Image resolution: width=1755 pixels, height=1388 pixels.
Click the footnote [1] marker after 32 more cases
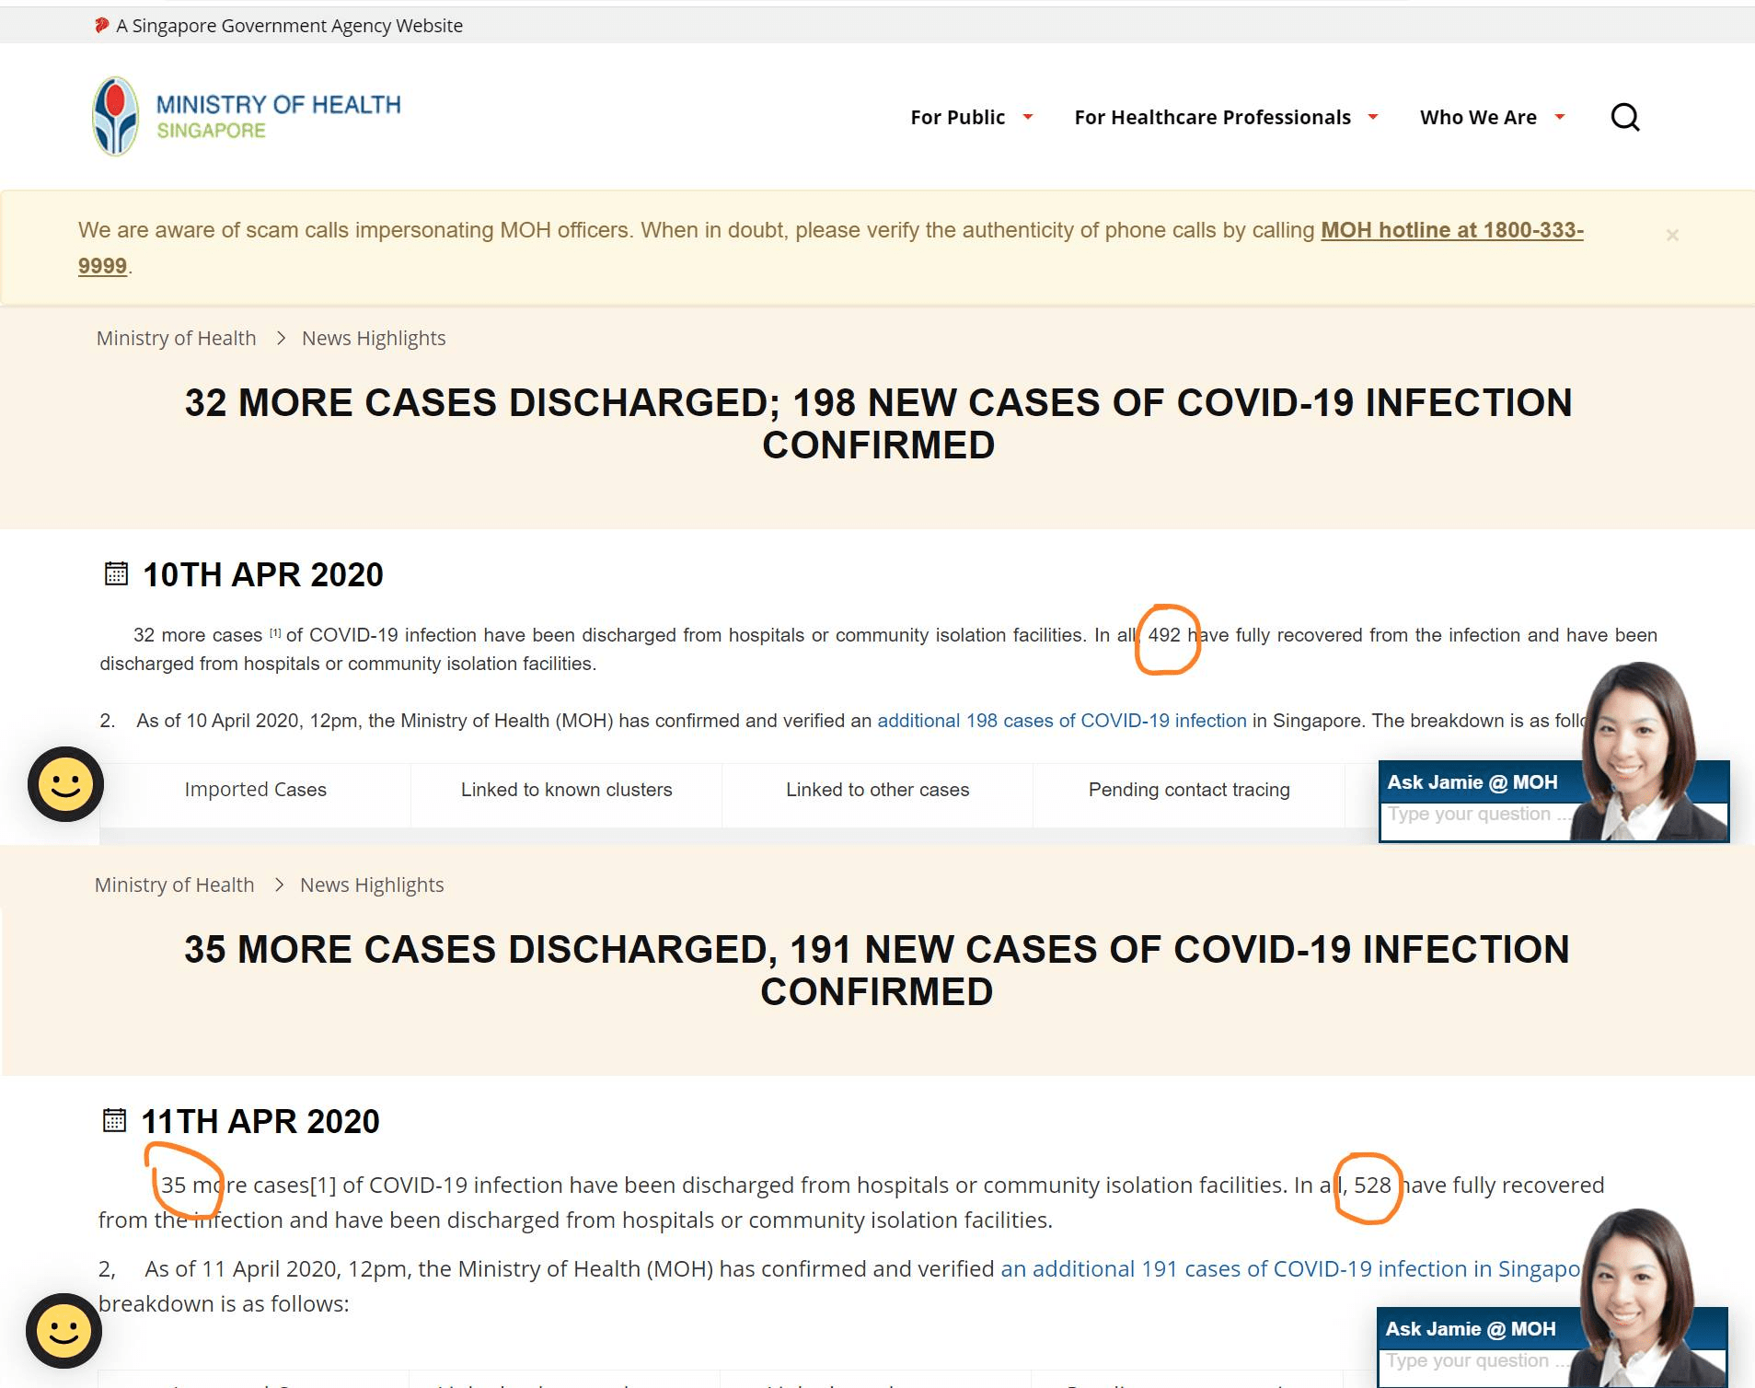pyautogui.click(x=275, y=632)
